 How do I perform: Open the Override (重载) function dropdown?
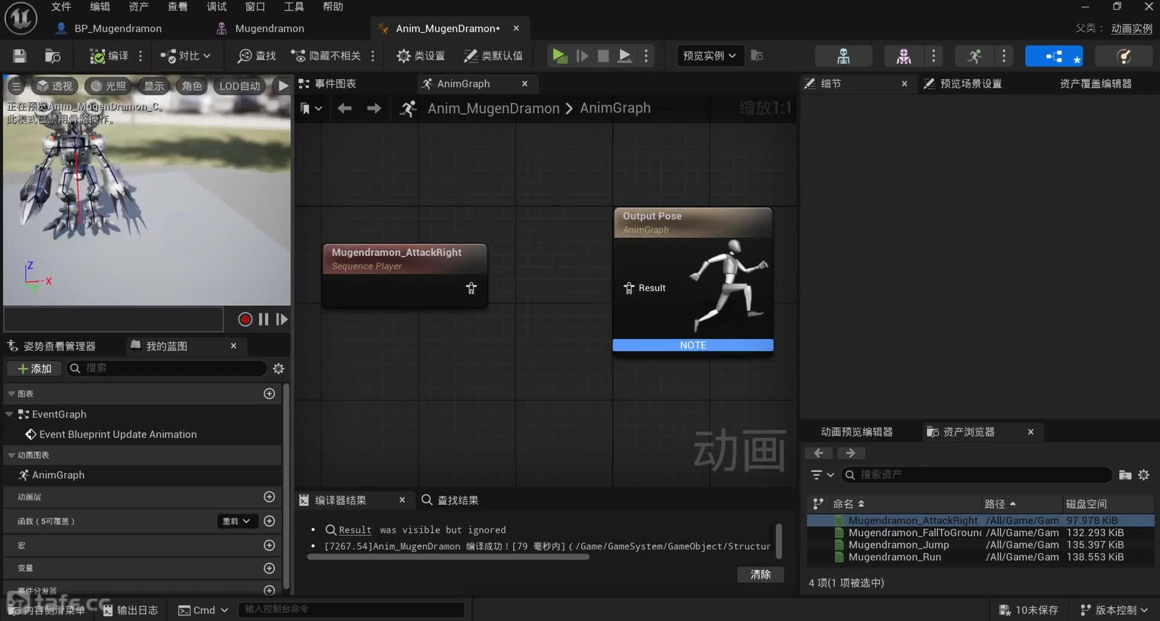coord(237,521)
